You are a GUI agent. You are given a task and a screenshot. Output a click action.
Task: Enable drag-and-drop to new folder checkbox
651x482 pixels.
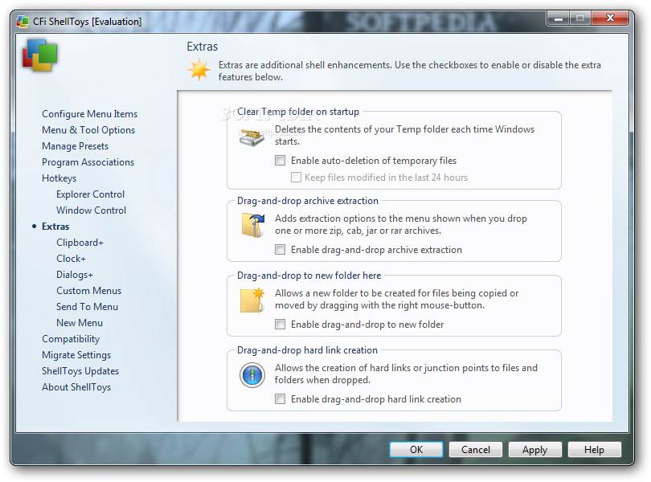tap(280, 325)
